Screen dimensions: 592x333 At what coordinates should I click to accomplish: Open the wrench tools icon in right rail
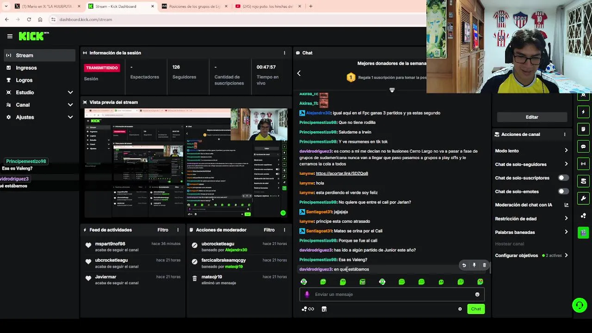(x=583, y=198)
